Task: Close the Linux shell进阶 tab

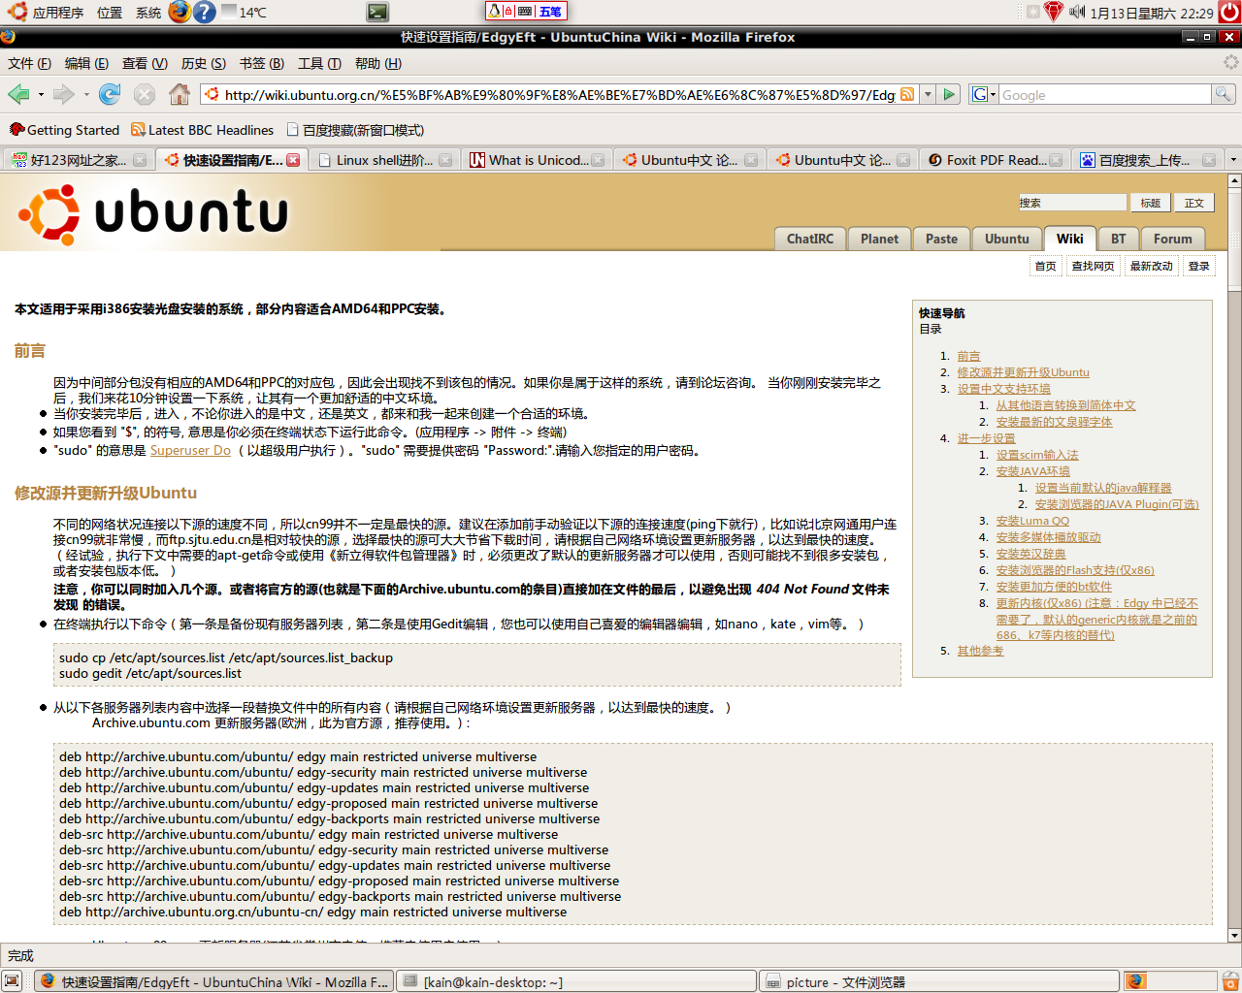Action: click(x=445, y=160)
